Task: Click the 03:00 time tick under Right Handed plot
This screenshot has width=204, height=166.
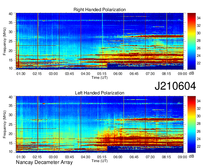Action: click(53, 74)
